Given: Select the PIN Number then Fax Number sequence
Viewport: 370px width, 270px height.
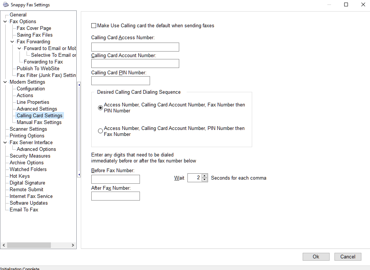Looking at the screenshot, I should [100, 131].
